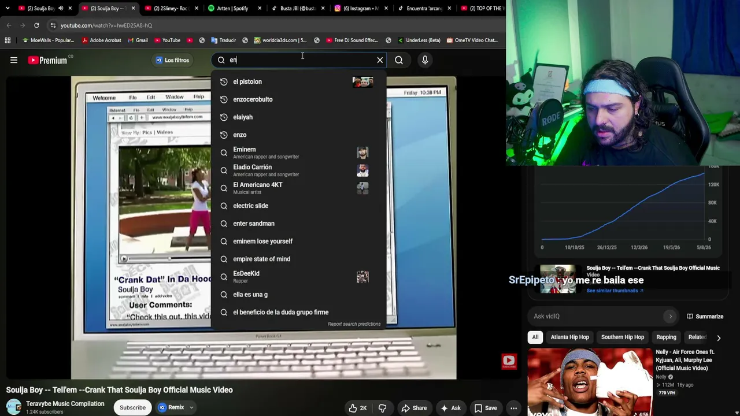Close the Artten Spotify tab
This screenshot has width=740, height=416.
point(259,8)
